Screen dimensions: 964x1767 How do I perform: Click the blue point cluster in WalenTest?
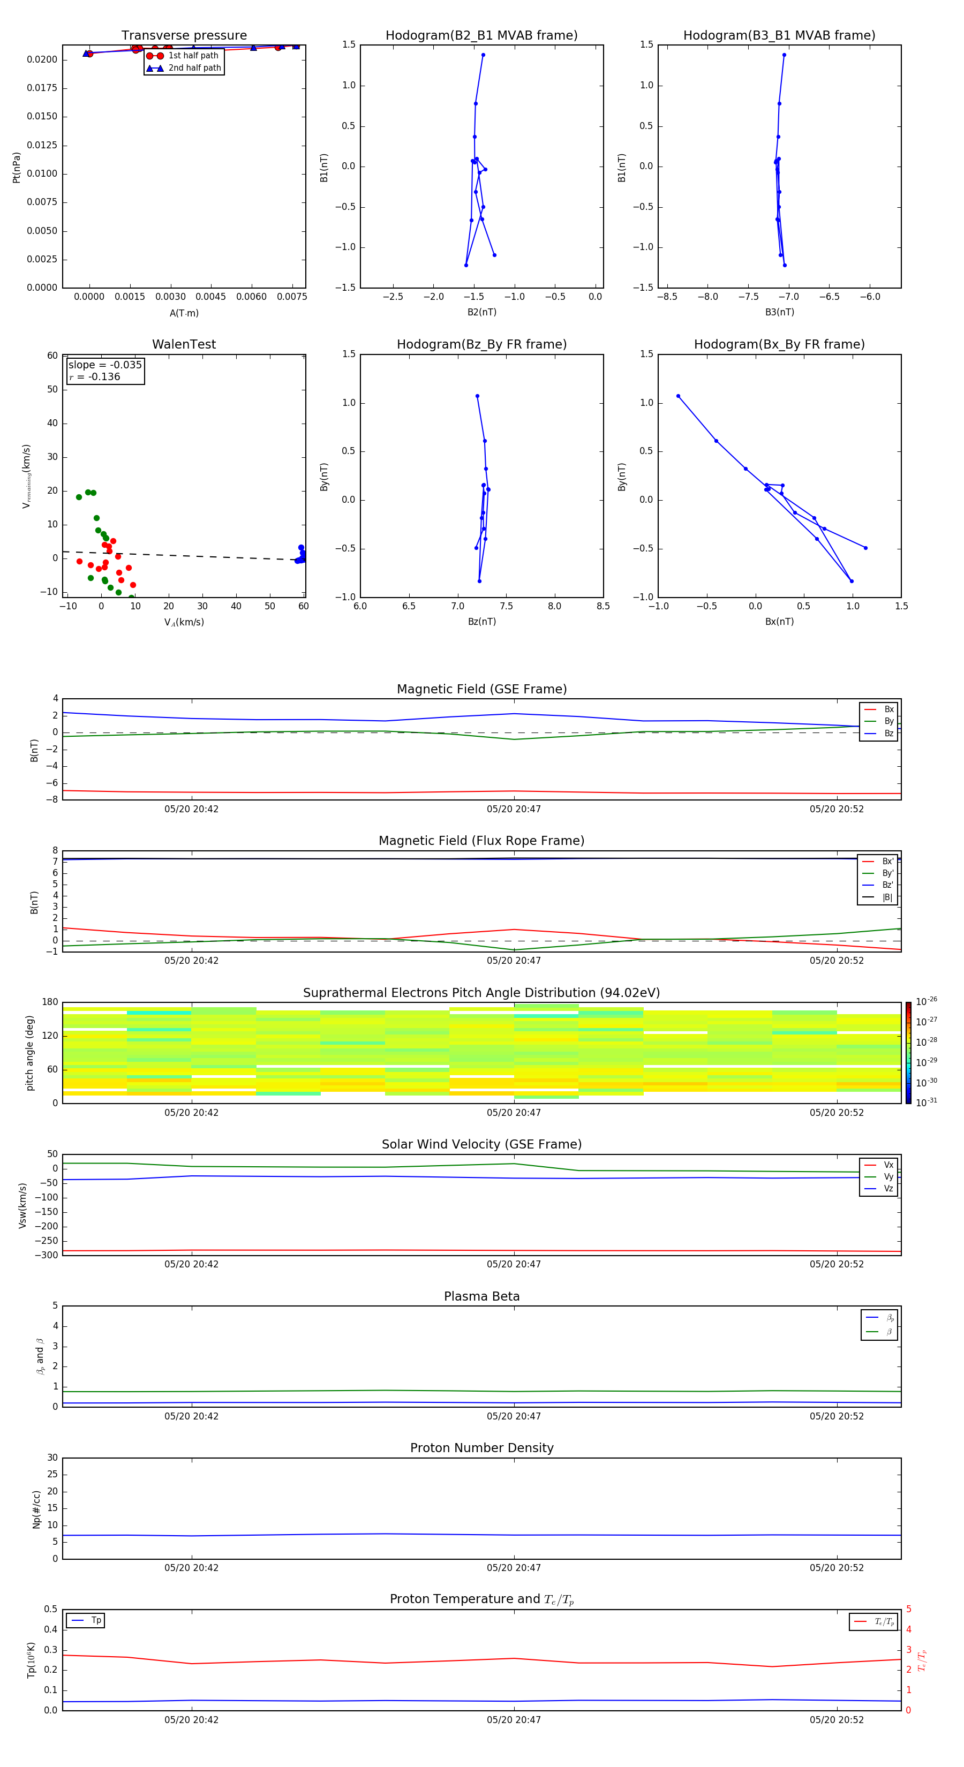point(300,554)
